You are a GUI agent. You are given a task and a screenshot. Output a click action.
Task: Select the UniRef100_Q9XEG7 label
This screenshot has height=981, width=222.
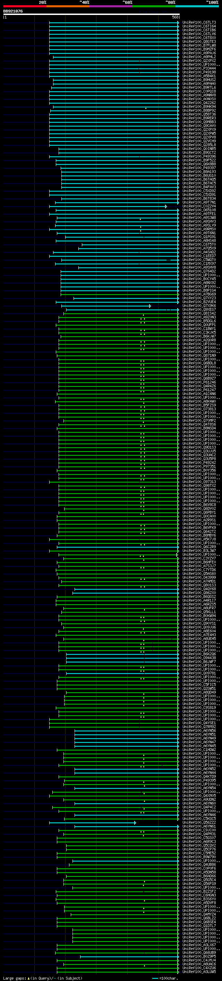[x=199, y=310]
